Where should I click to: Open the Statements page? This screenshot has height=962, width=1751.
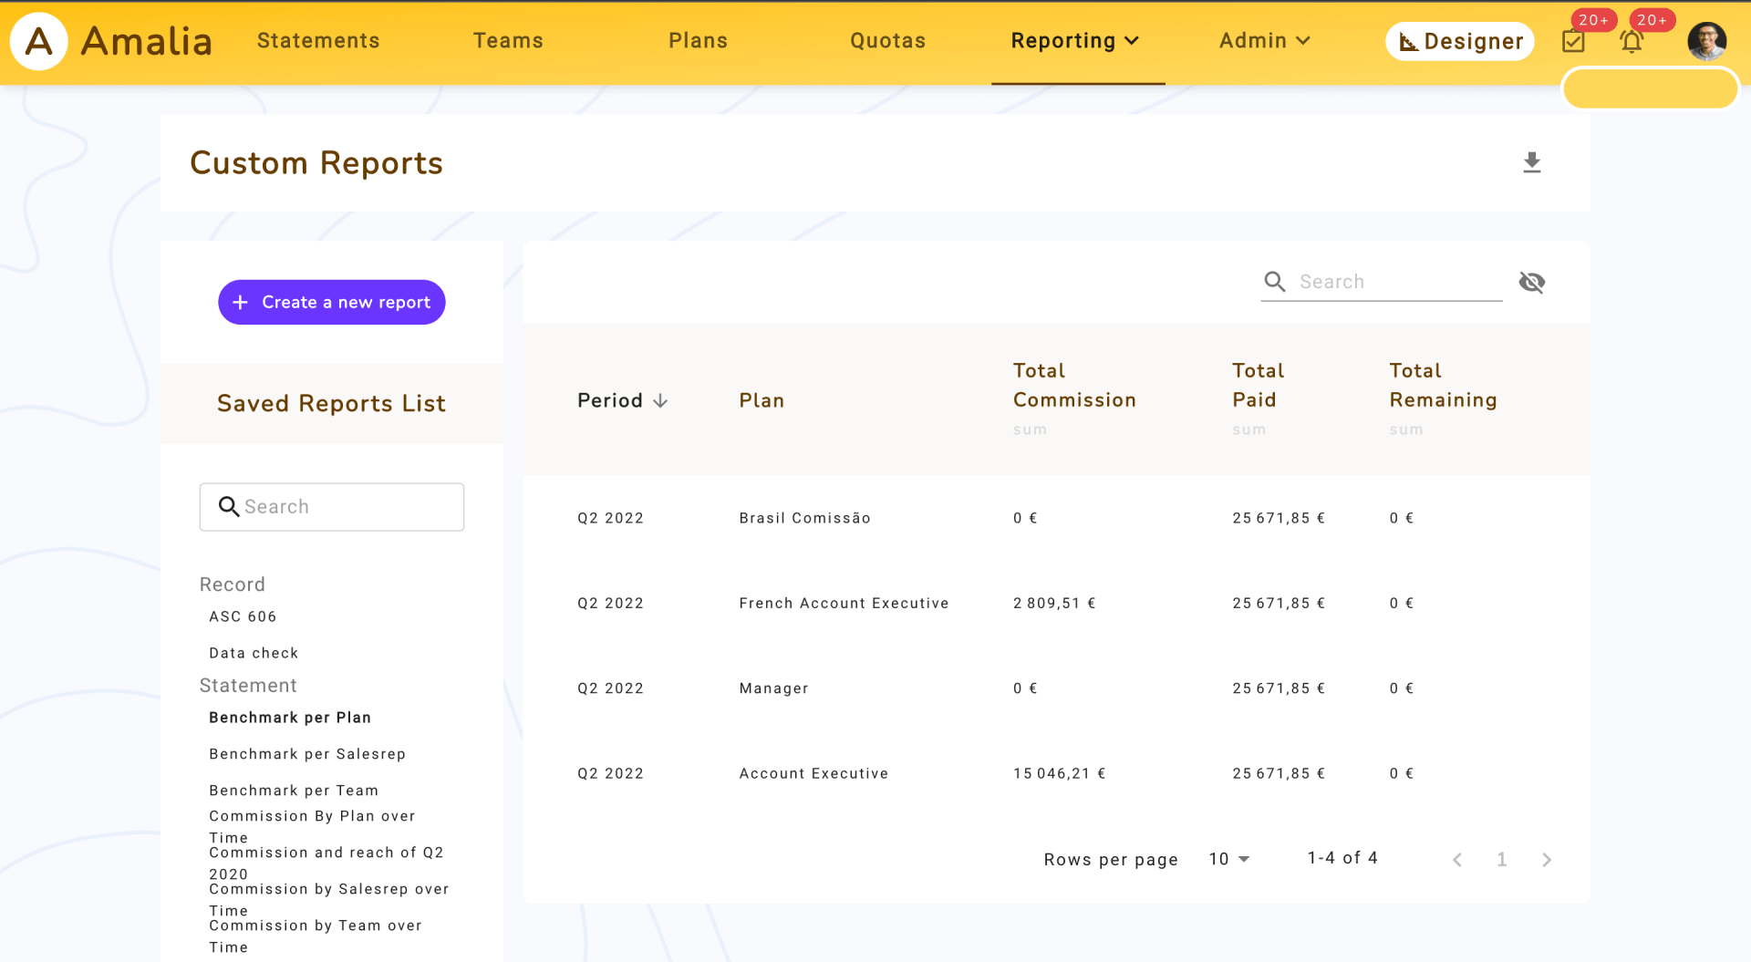click(x=318, y=41)
